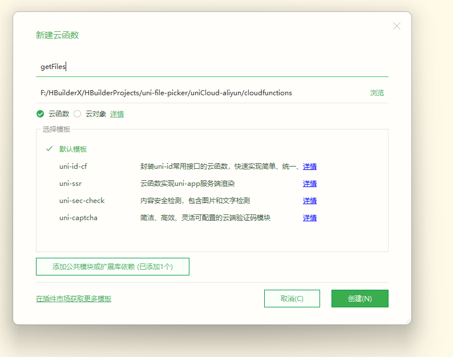Open 在插件市场获取更多模板 link
This screenshot has width=453, height=357.
coord(74,299)
